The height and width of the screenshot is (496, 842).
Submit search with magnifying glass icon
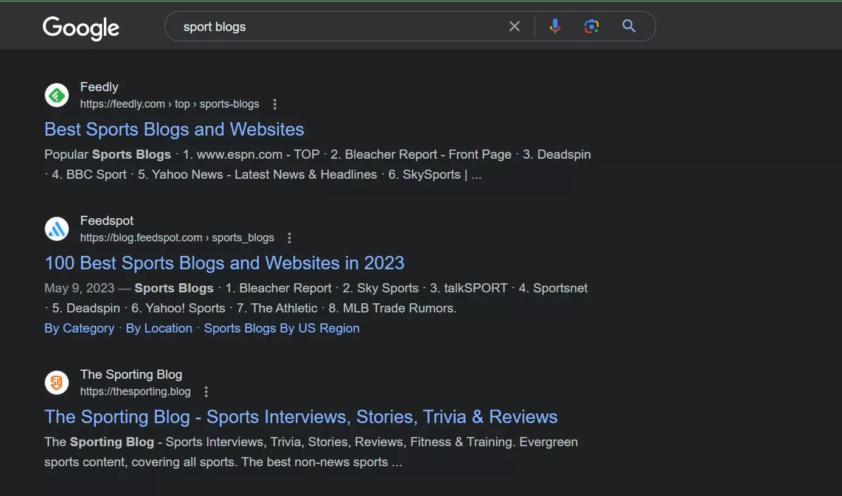click(x=629, y=26)
